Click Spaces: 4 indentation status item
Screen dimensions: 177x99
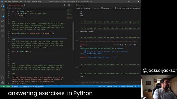pos(109,86)
